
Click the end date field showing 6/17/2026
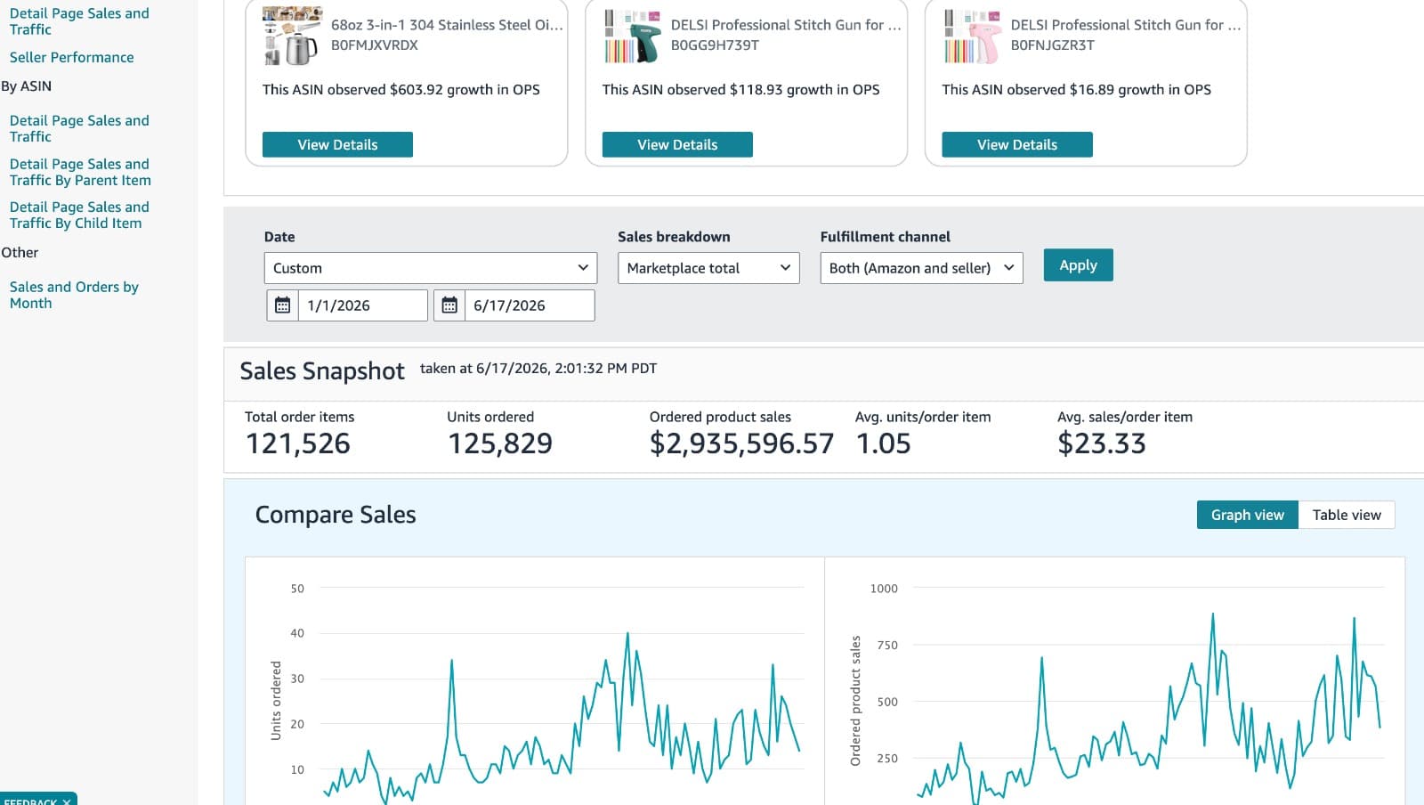pos(530,305)
